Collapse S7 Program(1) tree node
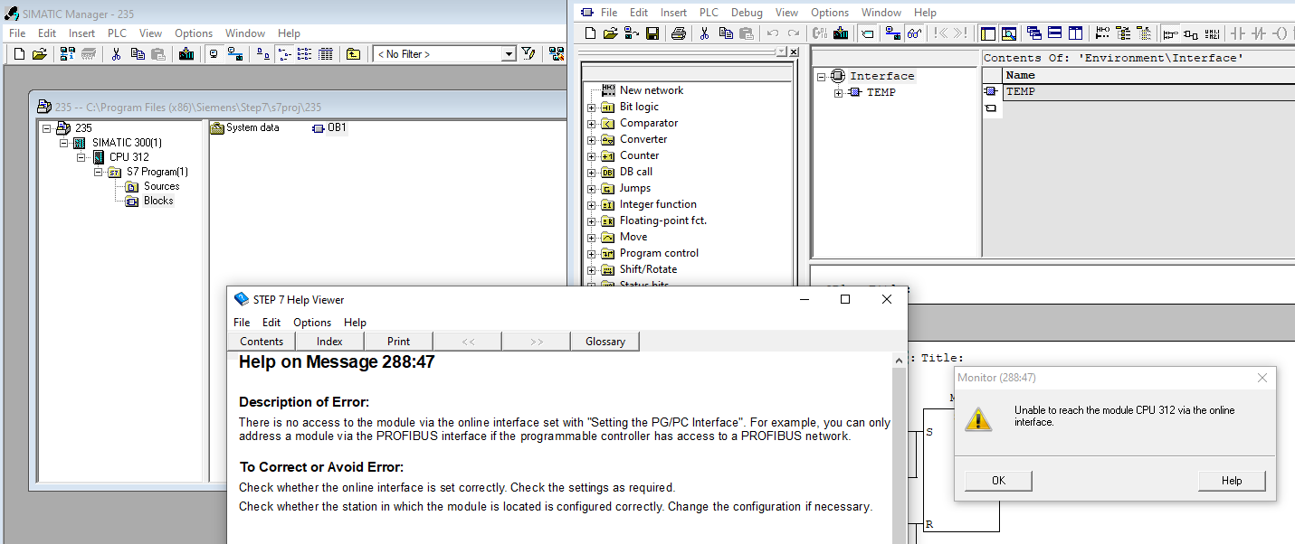 tap(99, 172)
